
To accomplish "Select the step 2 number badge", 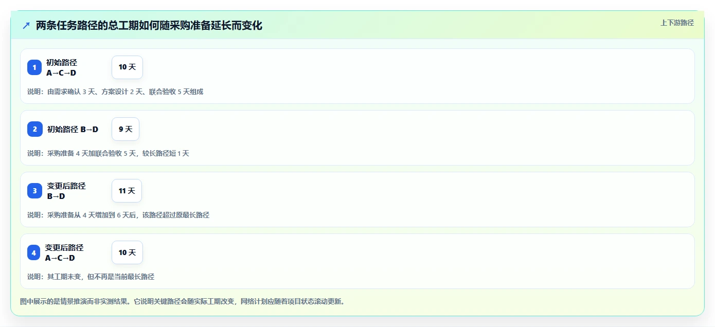I will [35, 129].
